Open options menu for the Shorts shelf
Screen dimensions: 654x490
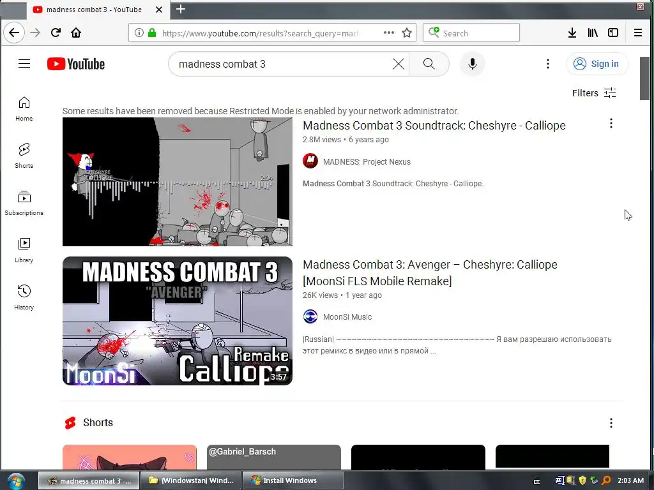pos(611,423)
